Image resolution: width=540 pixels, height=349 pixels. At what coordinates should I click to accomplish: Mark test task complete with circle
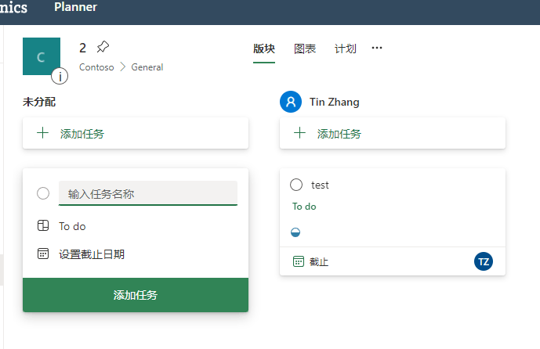(x=296, y=185)
